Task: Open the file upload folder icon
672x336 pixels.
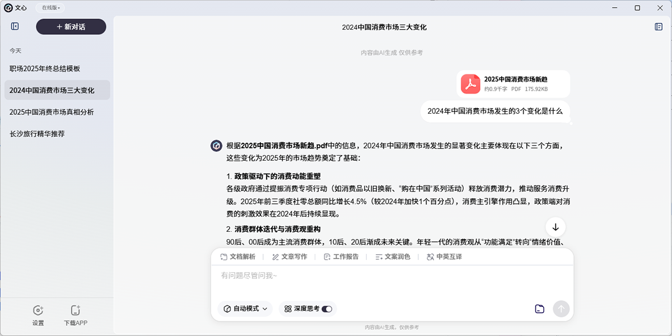Action: click(539, 309)
